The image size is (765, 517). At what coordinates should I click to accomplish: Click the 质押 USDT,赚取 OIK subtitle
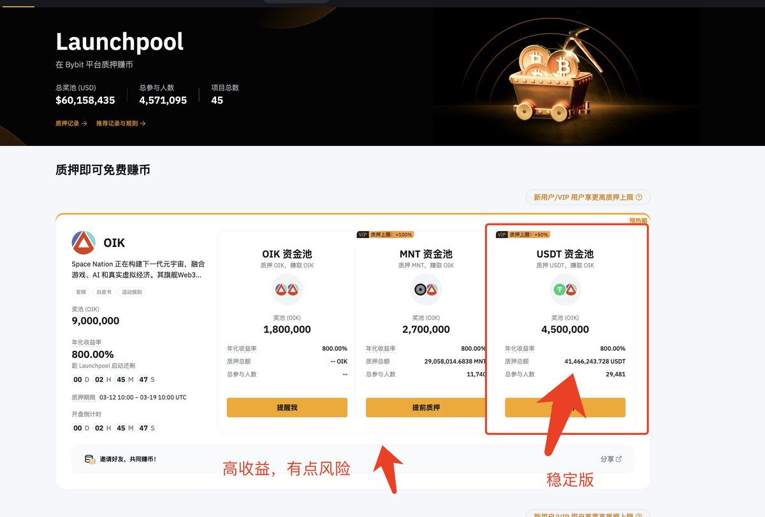click(x=565, y=265)
